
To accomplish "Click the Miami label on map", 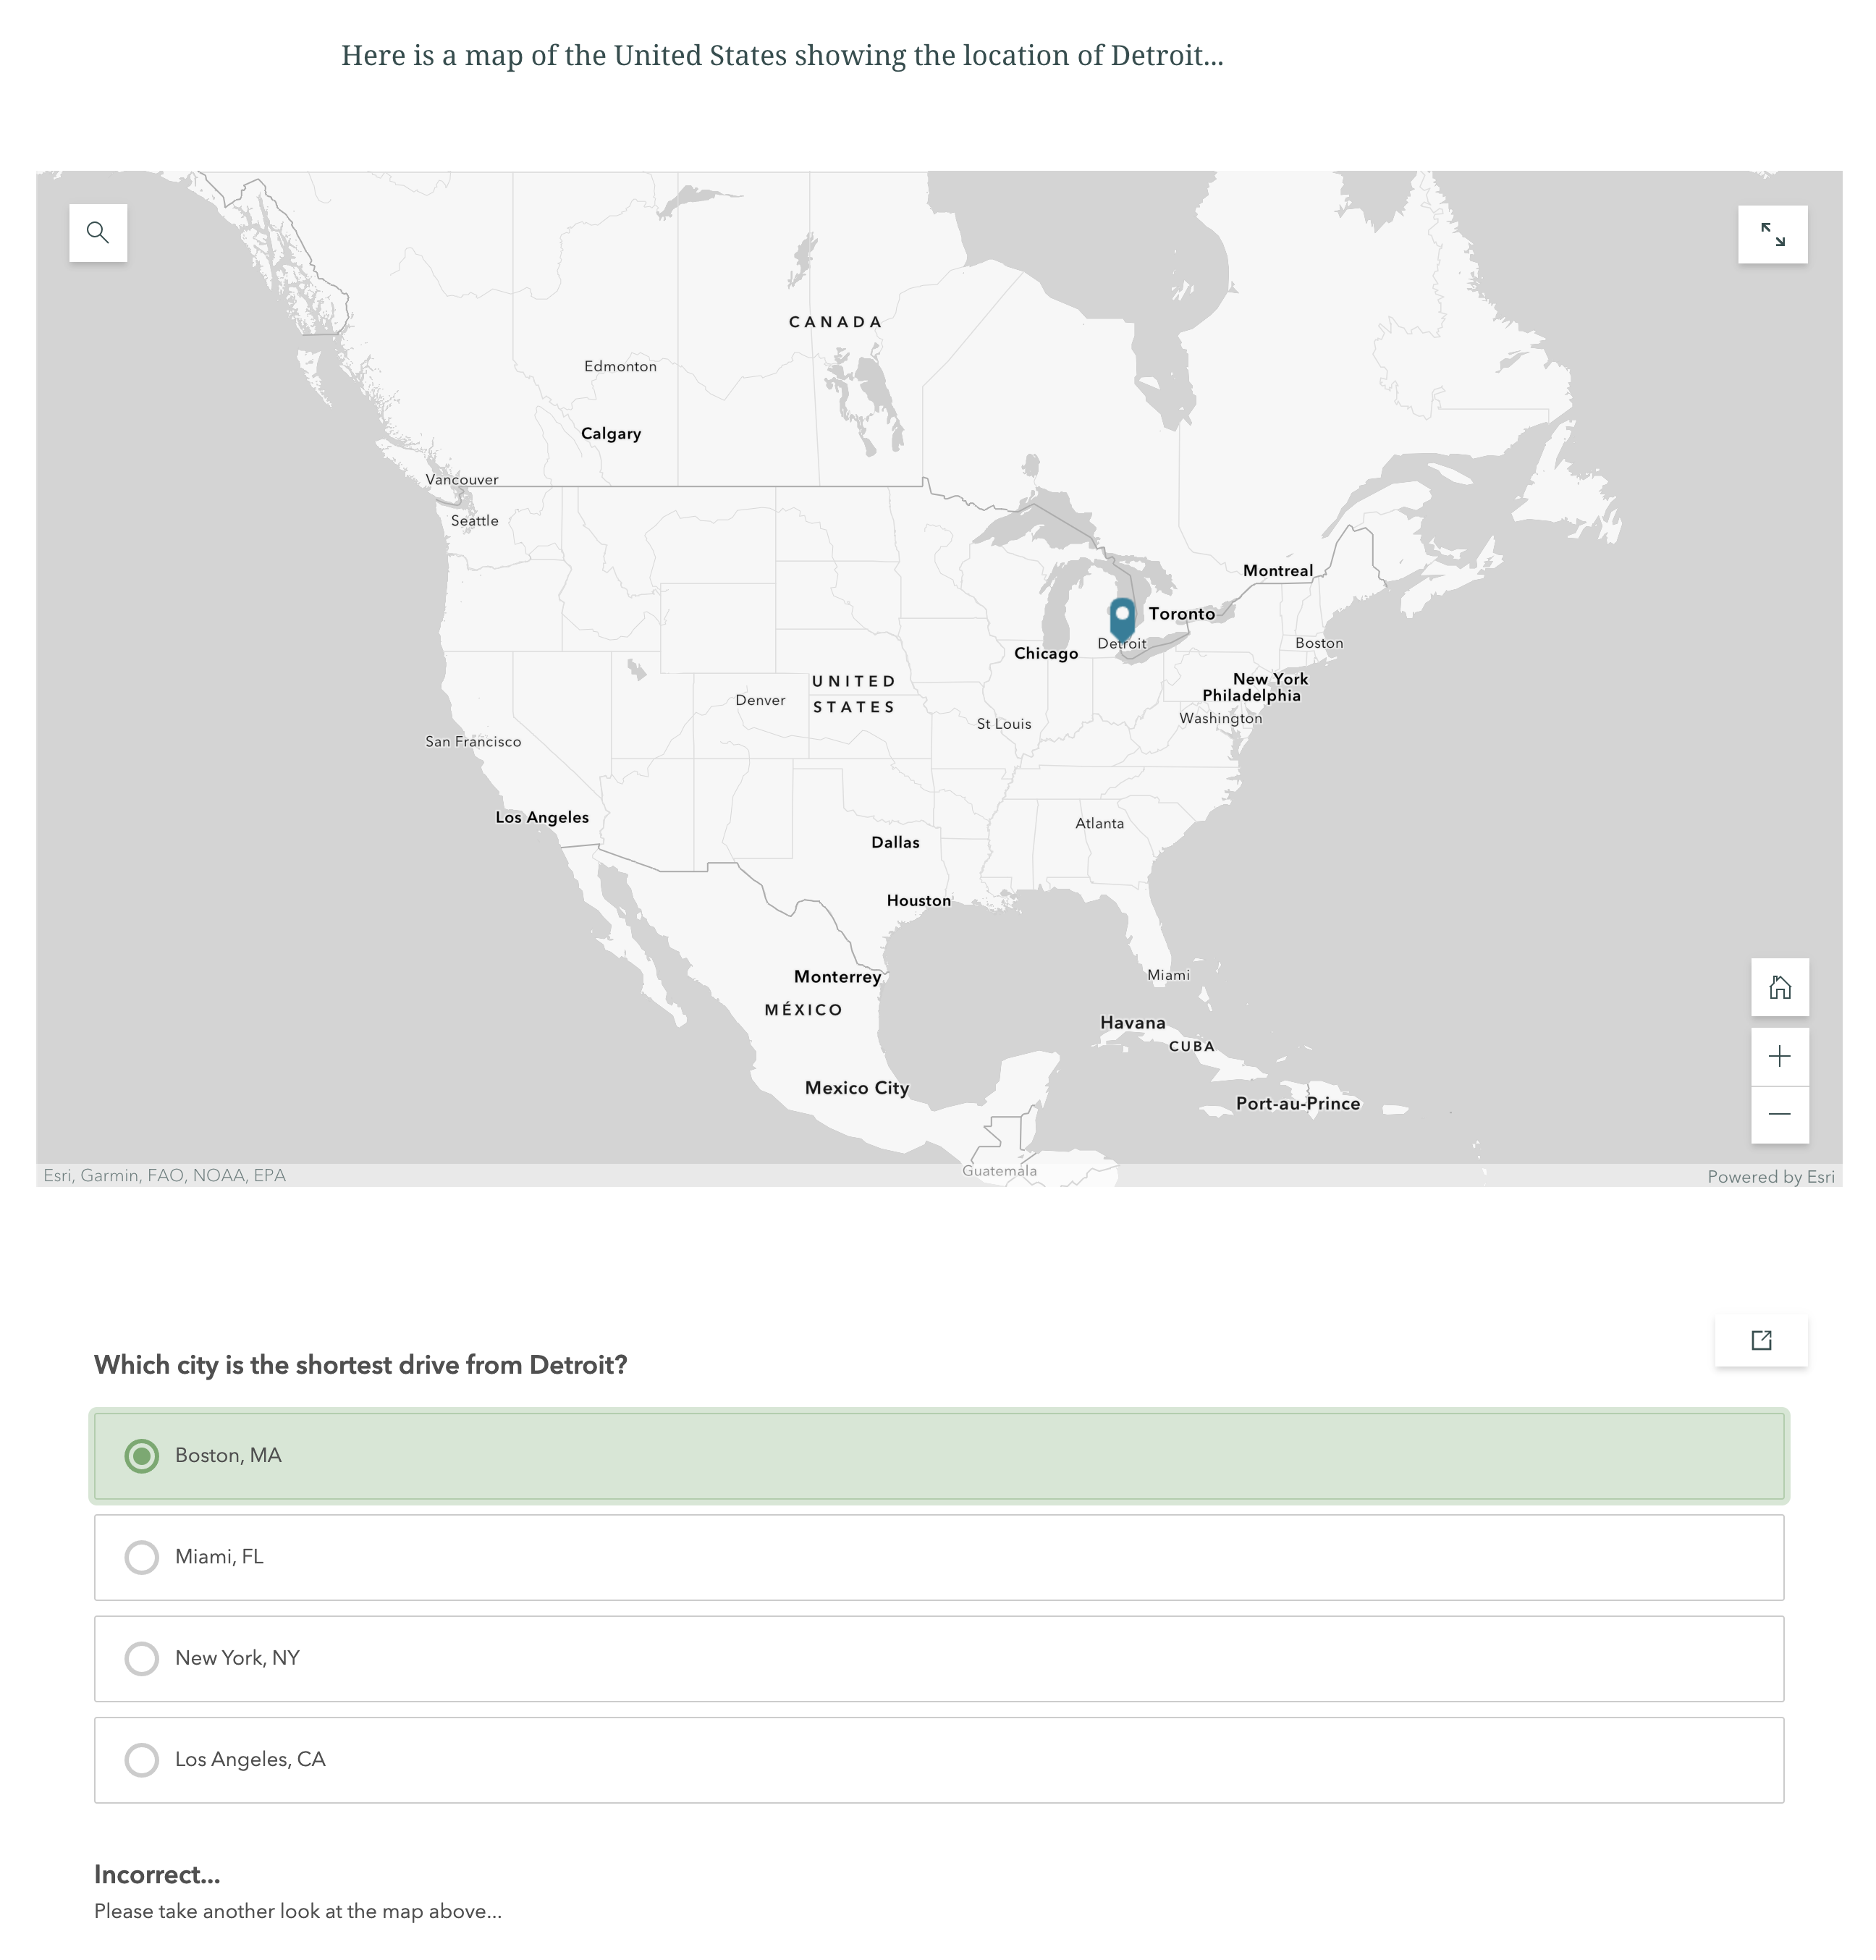I will click(x=1168, y=975).
